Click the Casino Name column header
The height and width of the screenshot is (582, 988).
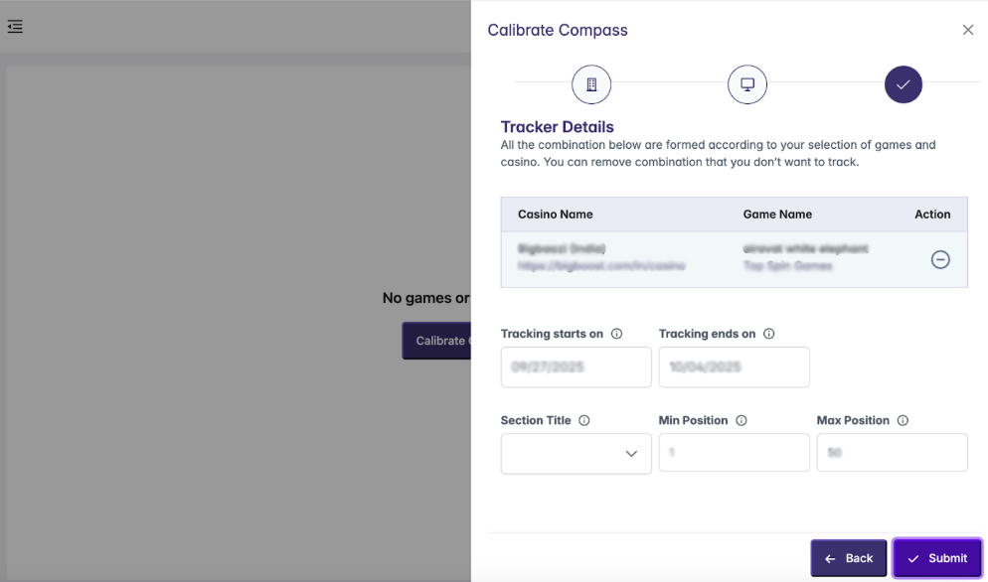(x=555, y=215)
